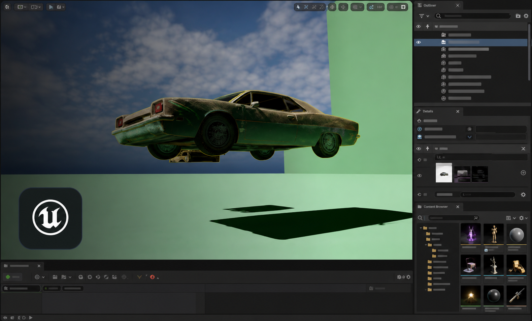
Task: Click the pin icon in Details section header
Action: (428, 149)
